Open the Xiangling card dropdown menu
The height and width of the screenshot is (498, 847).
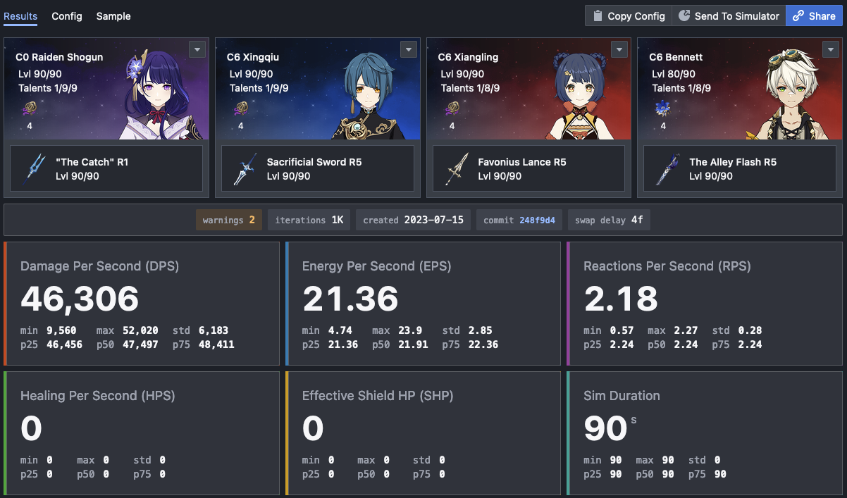point(619,49)
